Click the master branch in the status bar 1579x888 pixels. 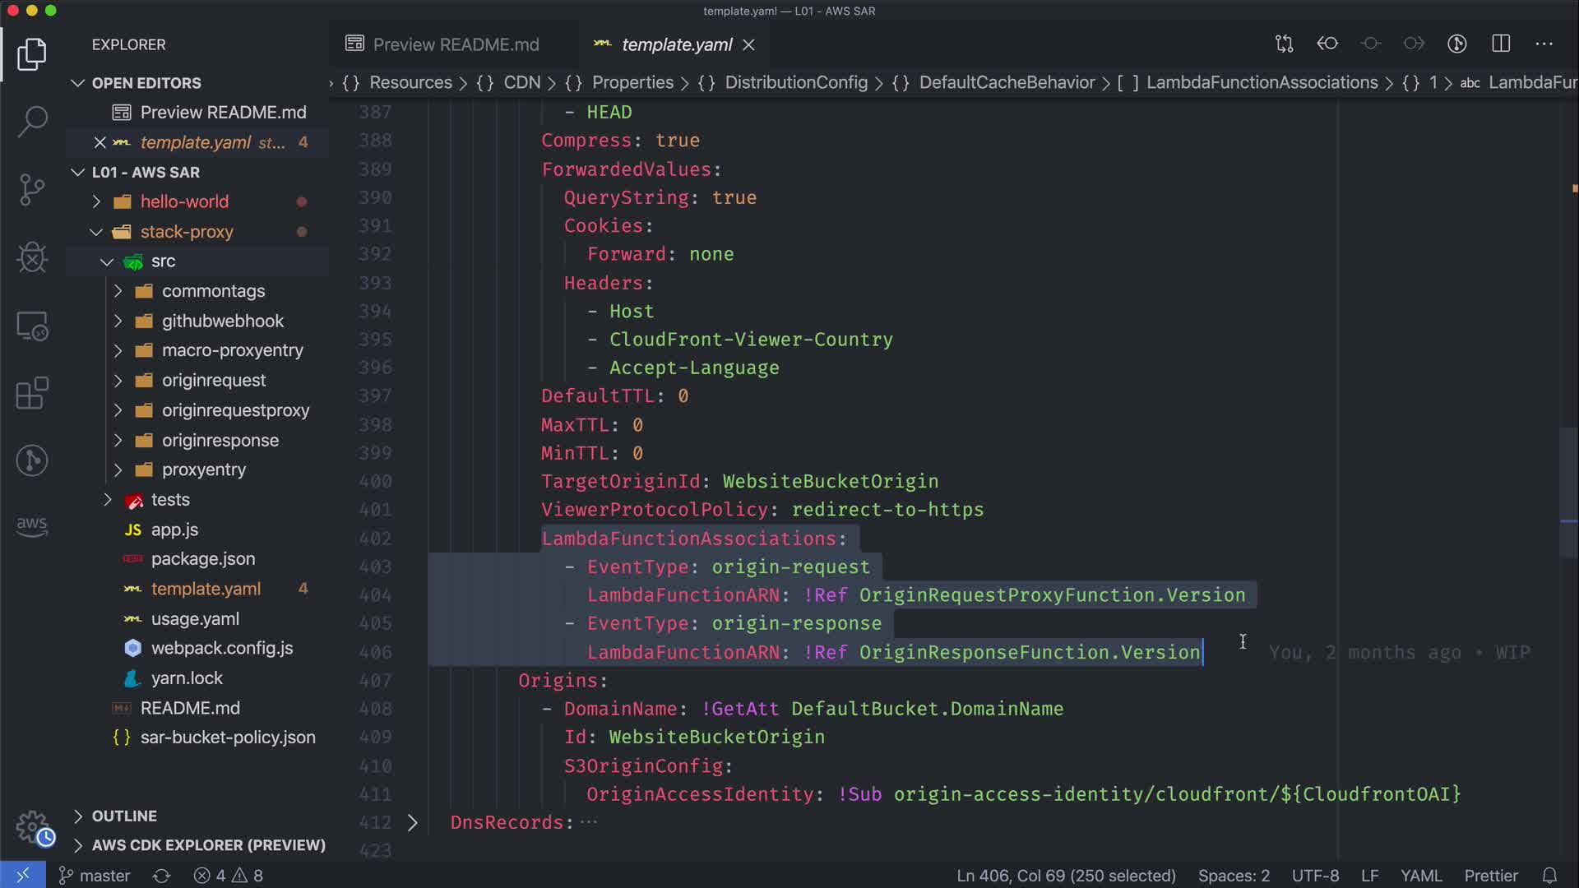(95, 876)
